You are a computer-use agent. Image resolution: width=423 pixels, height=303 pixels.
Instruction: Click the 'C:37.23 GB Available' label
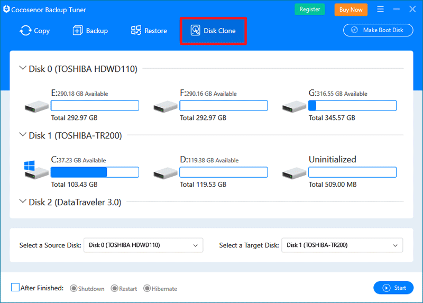click(78, 160)
